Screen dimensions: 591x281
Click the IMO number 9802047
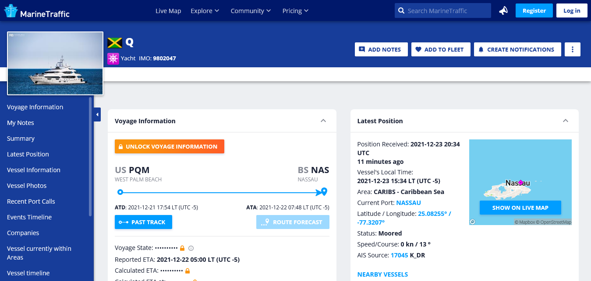(164, 58)
